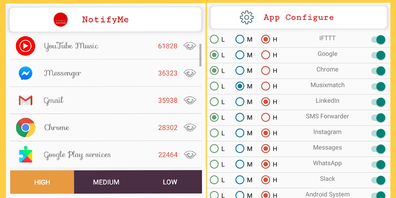Click the App Configure gear icon

(247, 17)
